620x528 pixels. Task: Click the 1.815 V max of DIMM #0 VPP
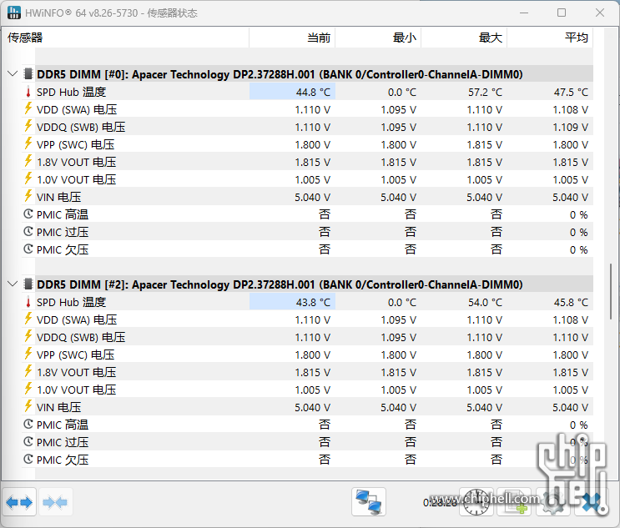pos(484,145)
